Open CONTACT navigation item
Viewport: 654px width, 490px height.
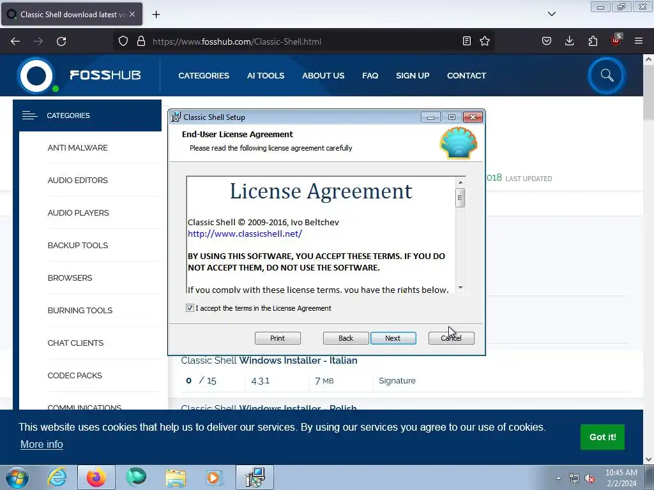466,75
